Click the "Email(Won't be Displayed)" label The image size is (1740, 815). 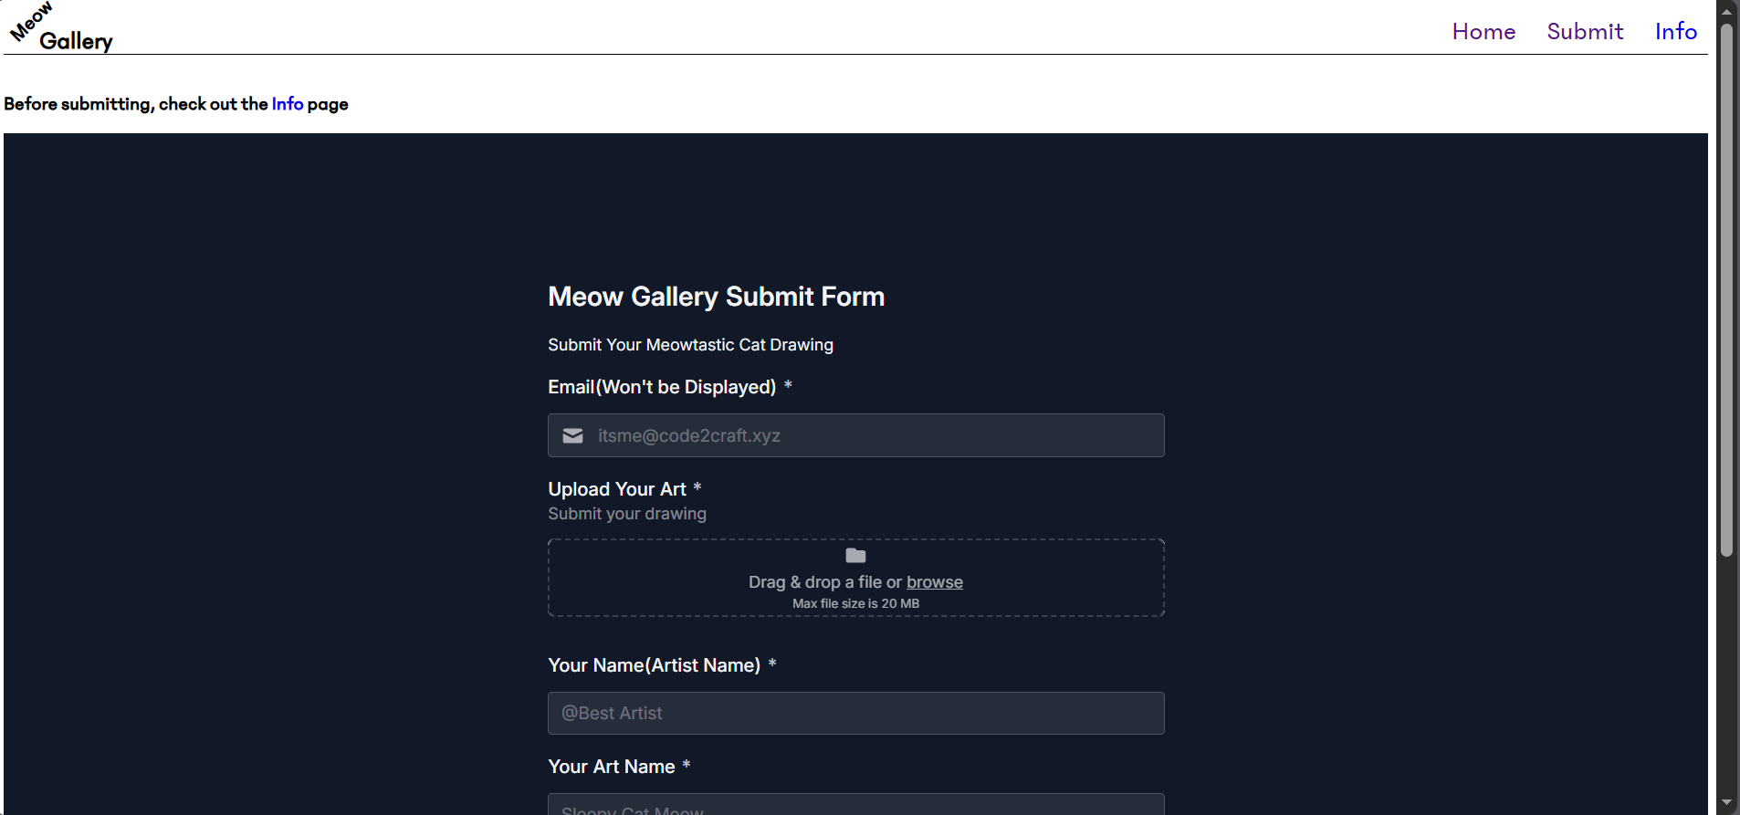click(662, 387)
